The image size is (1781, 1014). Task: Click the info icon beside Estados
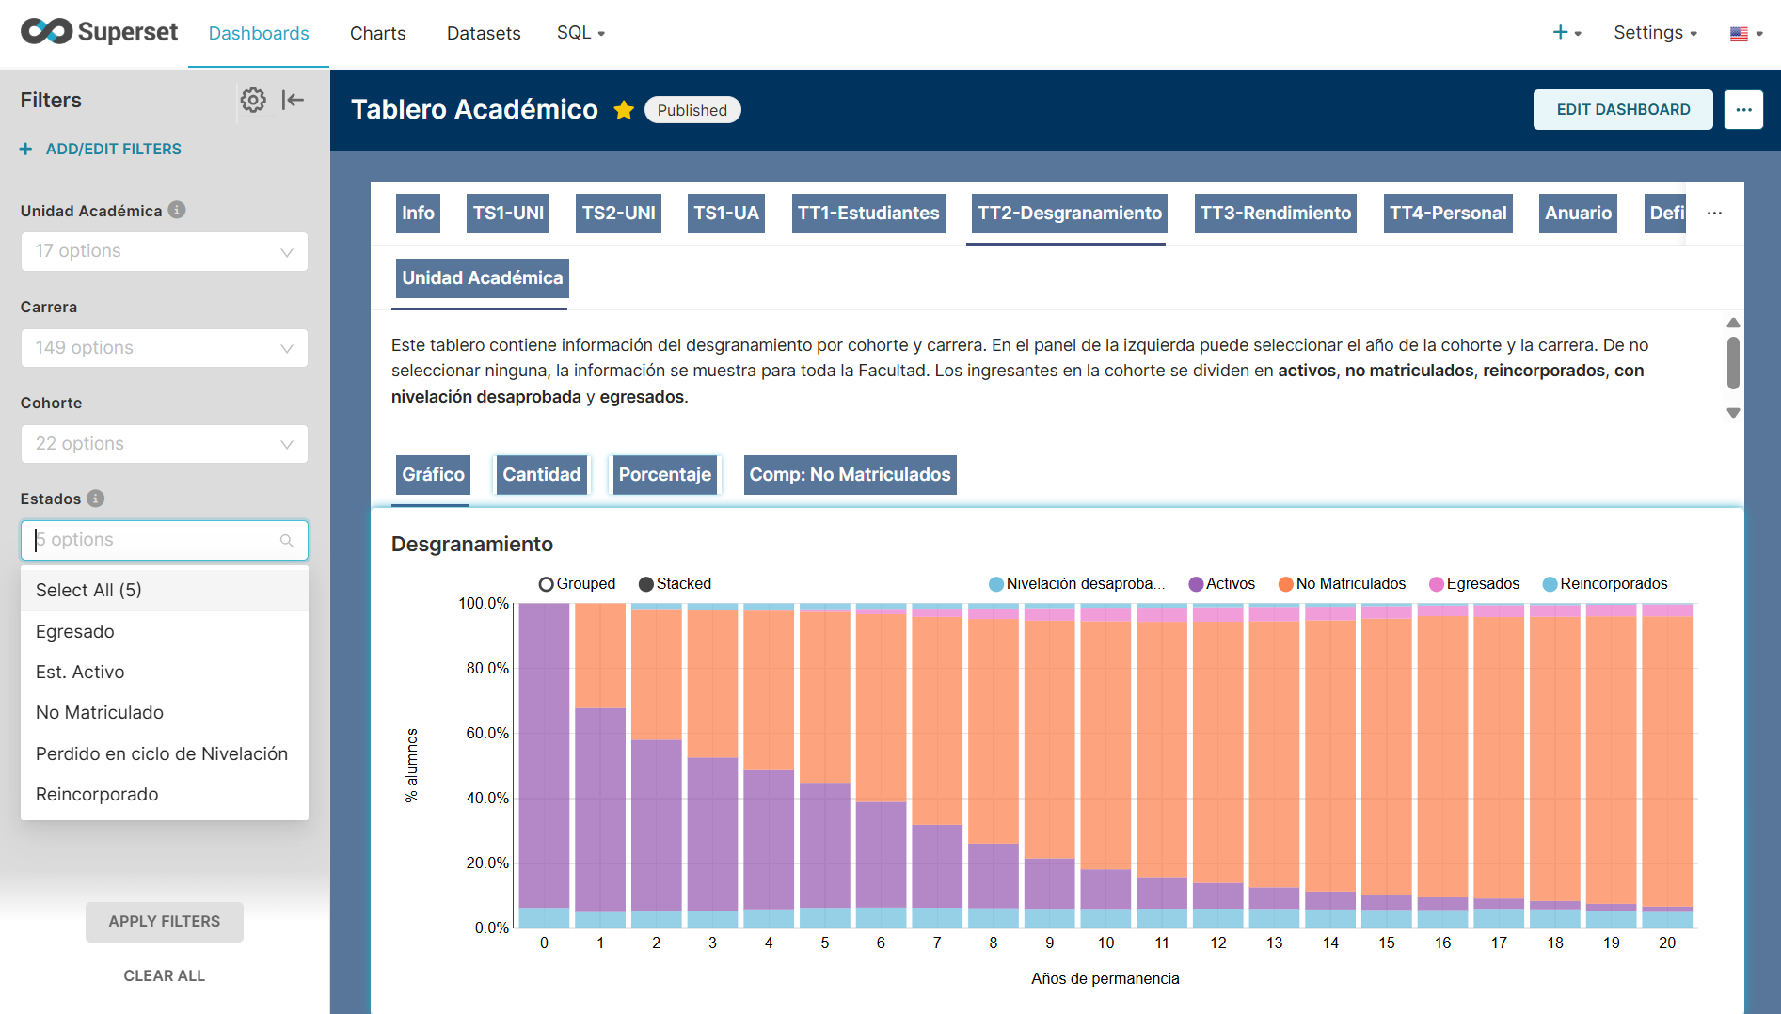click(x=96, y=499)
